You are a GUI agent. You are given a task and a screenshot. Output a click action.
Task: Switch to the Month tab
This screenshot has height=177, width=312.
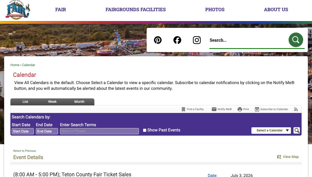tap(79, 102)
